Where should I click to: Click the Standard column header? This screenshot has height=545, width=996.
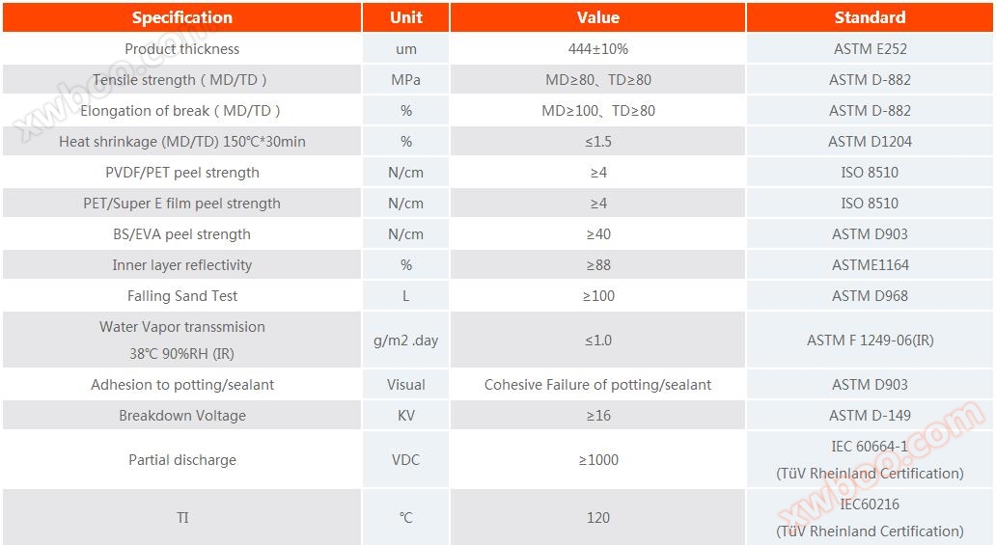pos(870,17)
